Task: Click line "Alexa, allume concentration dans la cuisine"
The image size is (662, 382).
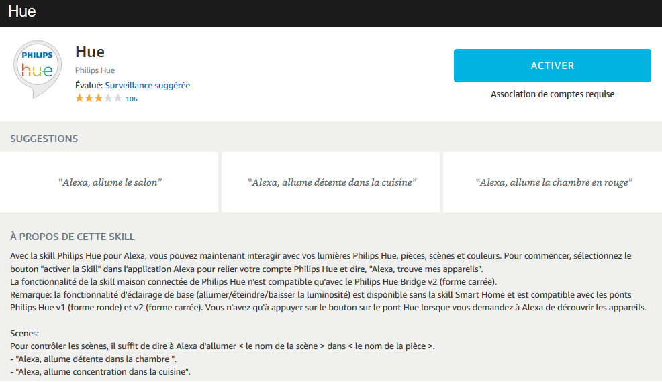Action: (x=100, y=372)
